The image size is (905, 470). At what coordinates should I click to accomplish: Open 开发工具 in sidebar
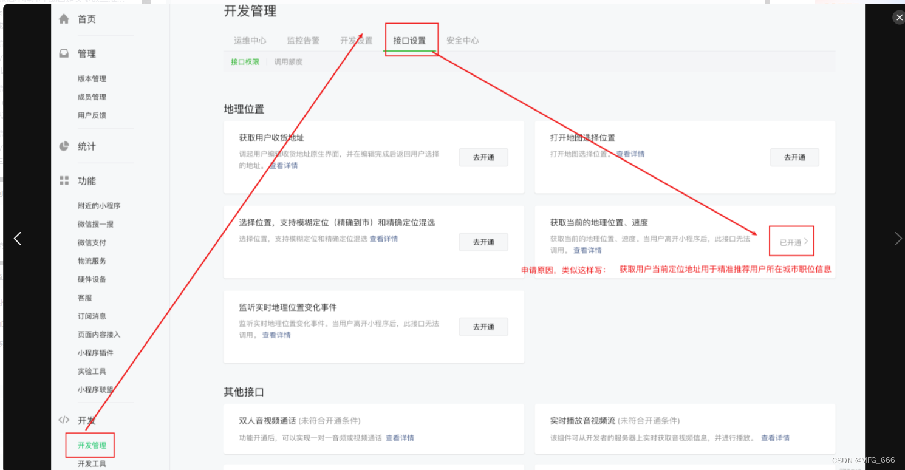[92, 464]
